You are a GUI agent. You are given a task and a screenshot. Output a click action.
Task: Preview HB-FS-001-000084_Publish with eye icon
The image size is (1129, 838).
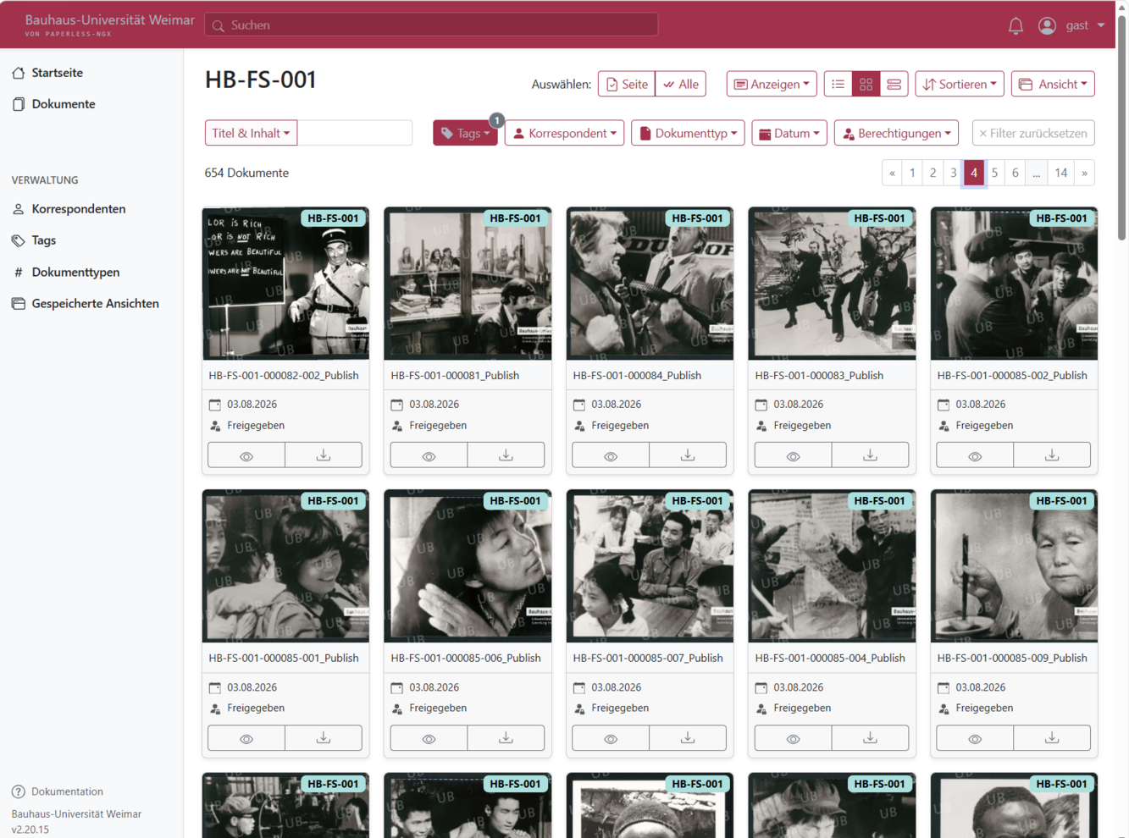click(611, 455)
